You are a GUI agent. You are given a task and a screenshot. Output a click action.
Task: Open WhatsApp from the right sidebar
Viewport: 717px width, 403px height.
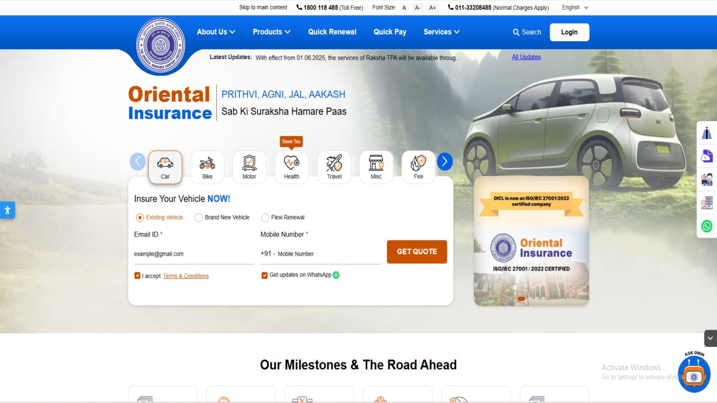point(707,226)
